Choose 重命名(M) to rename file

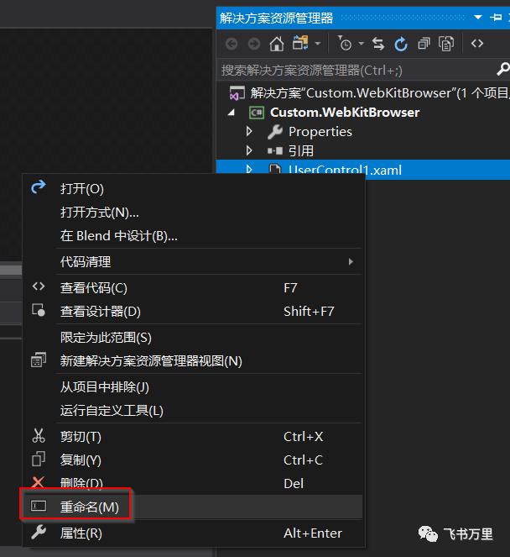click(x=192, y=507)
